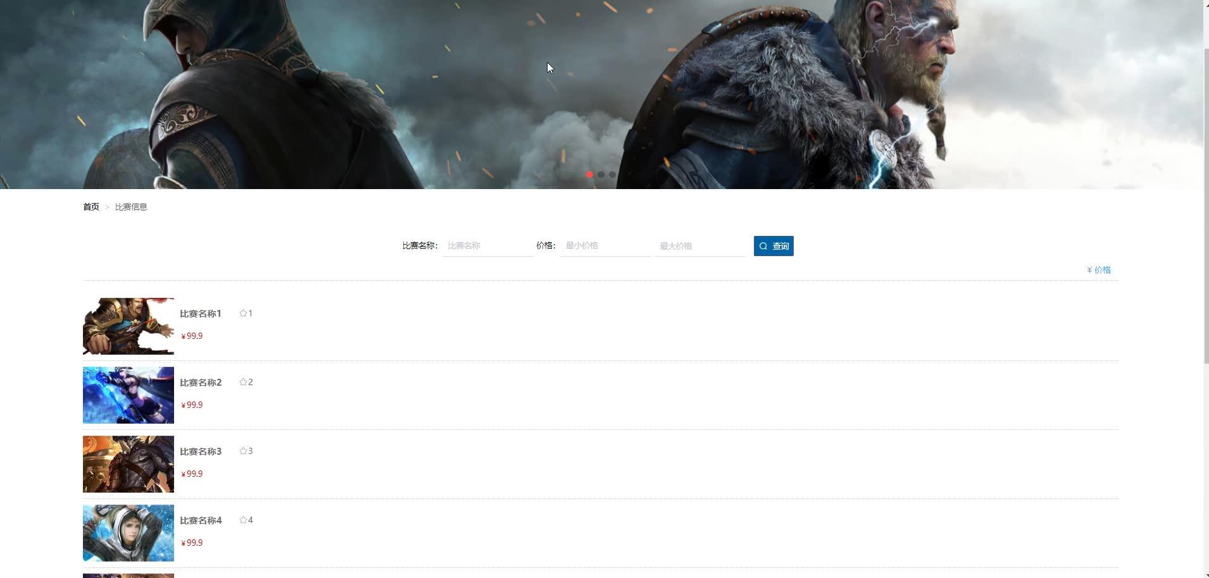1209x578 pixels.
Task: Click the star icon beside 比赛名称3
Action: pos(243,451)
